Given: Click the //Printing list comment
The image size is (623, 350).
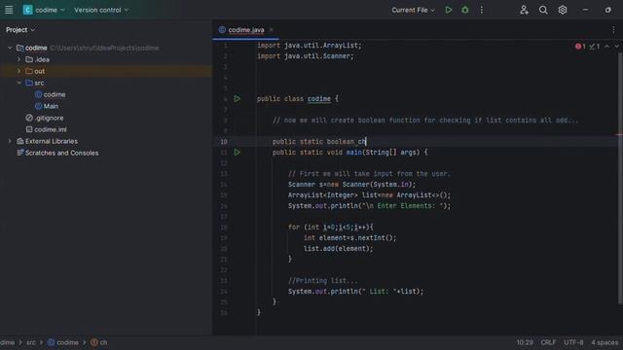Looking at the screenshot, I should [322, 281].
